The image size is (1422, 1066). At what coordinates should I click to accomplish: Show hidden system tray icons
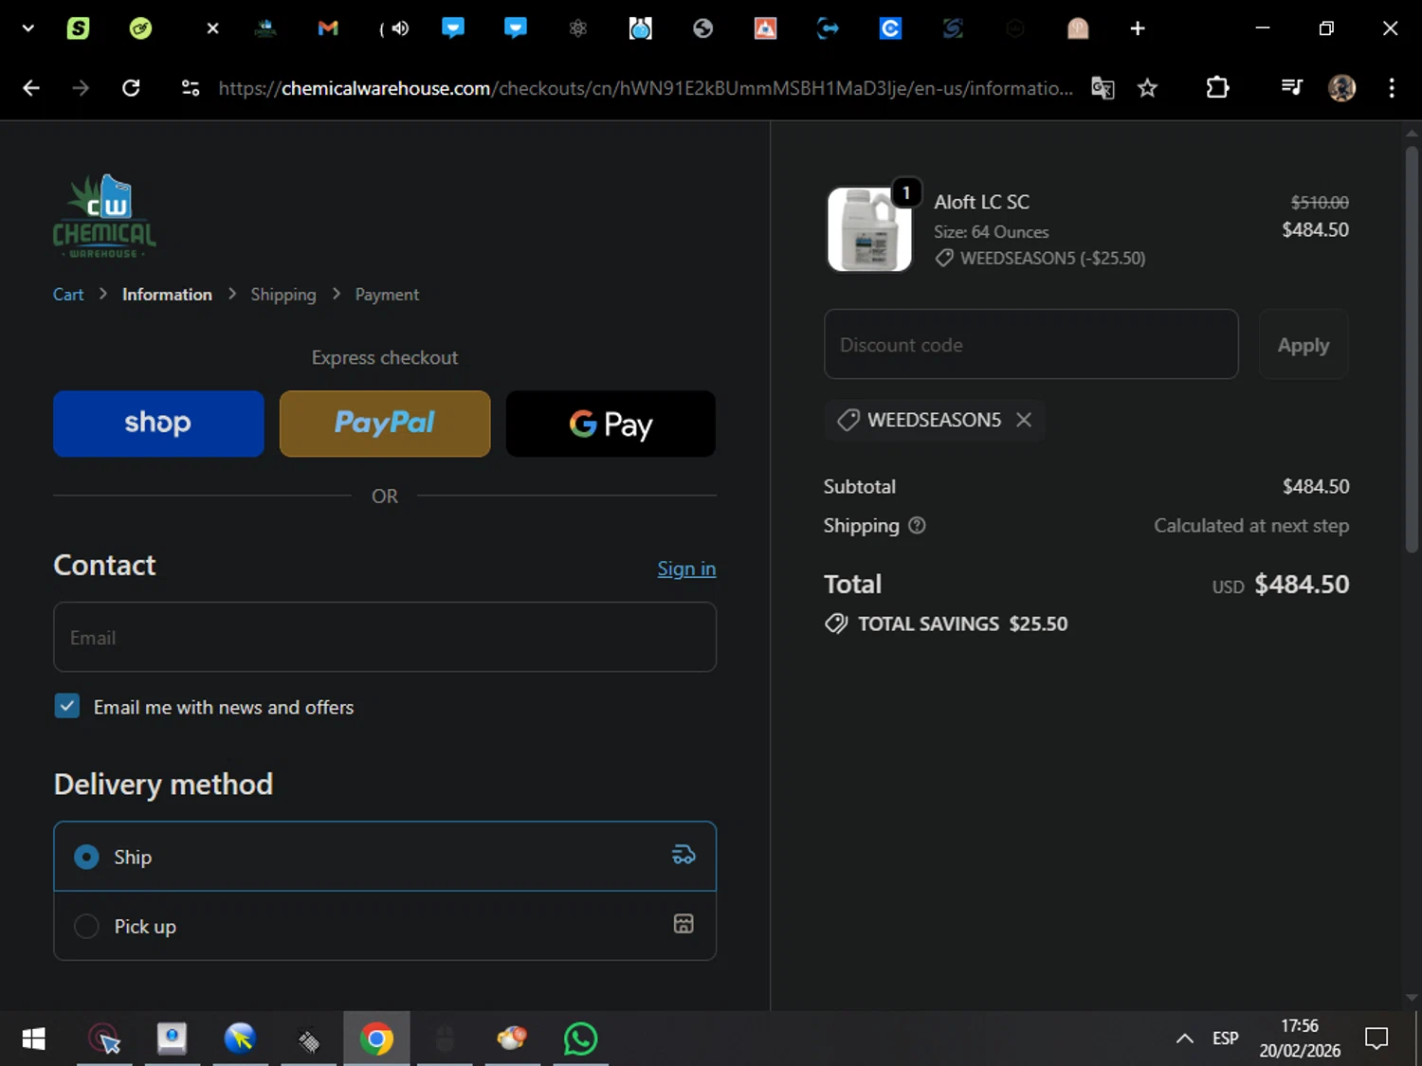click(x=1184, y=1039)
